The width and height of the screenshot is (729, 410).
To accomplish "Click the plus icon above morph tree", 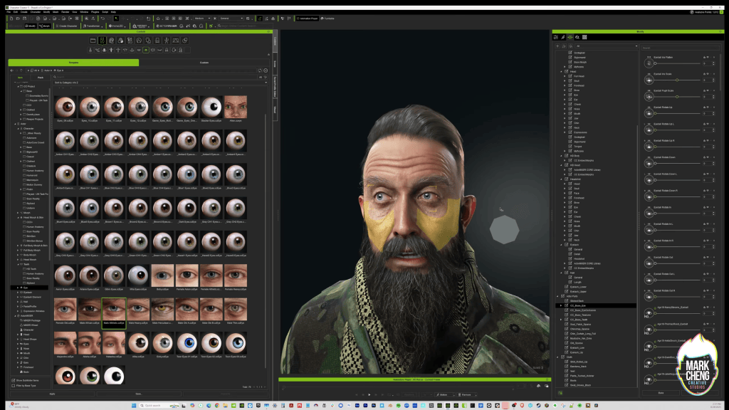I will pyautogui.click(x=557, y=46).
